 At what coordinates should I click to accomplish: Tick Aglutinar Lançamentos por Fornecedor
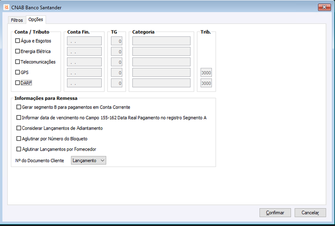point(19,149)
